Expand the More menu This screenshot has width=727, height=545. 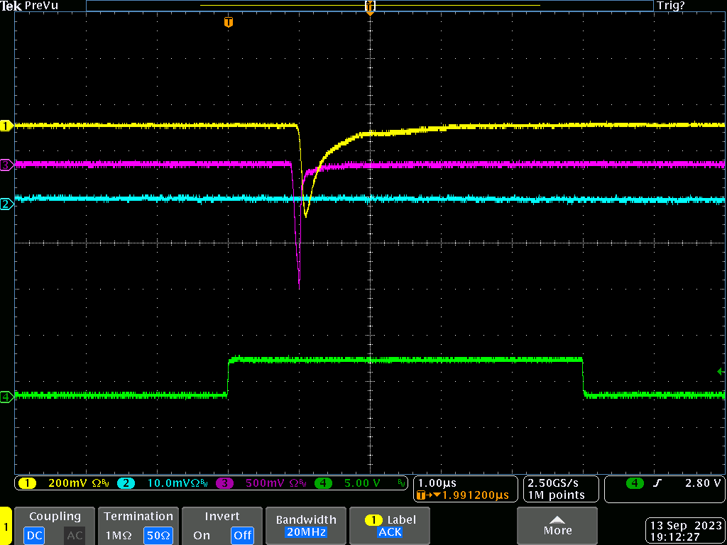(x=557, y=526)
